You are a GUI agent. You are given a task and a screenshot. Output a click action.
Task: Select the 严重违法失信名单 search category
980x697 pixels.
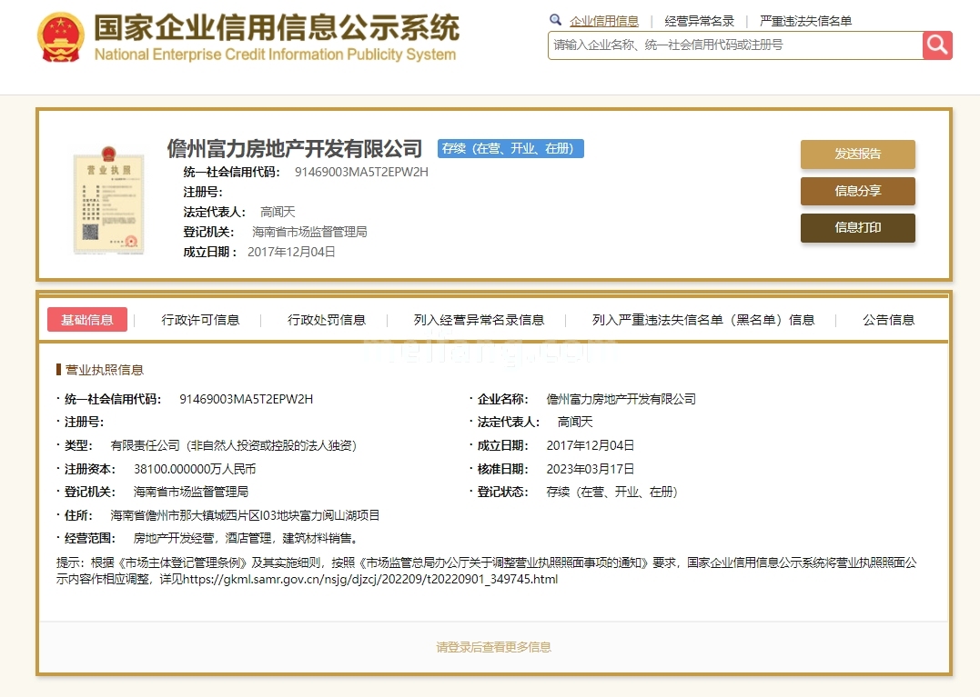[805, 21]
